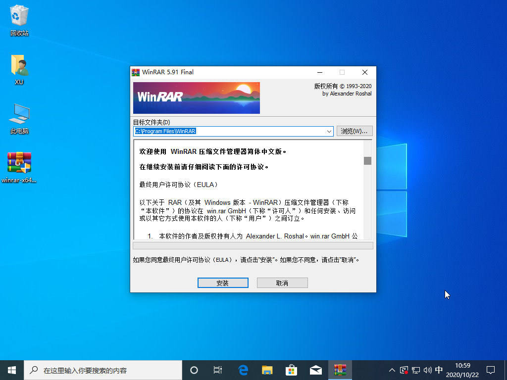This screenshot has height=380, width=507.
Task: Mute the system volume in the tray
Action: [x=427, y=370]
